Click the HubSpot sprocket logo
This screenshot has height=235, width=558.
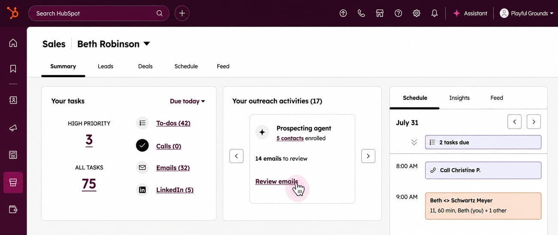[13, 13]
